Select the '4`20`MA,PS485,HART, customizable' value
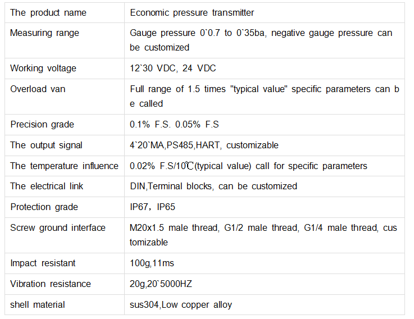The width and height of the screenshot is (414, 319). [204, 145]
